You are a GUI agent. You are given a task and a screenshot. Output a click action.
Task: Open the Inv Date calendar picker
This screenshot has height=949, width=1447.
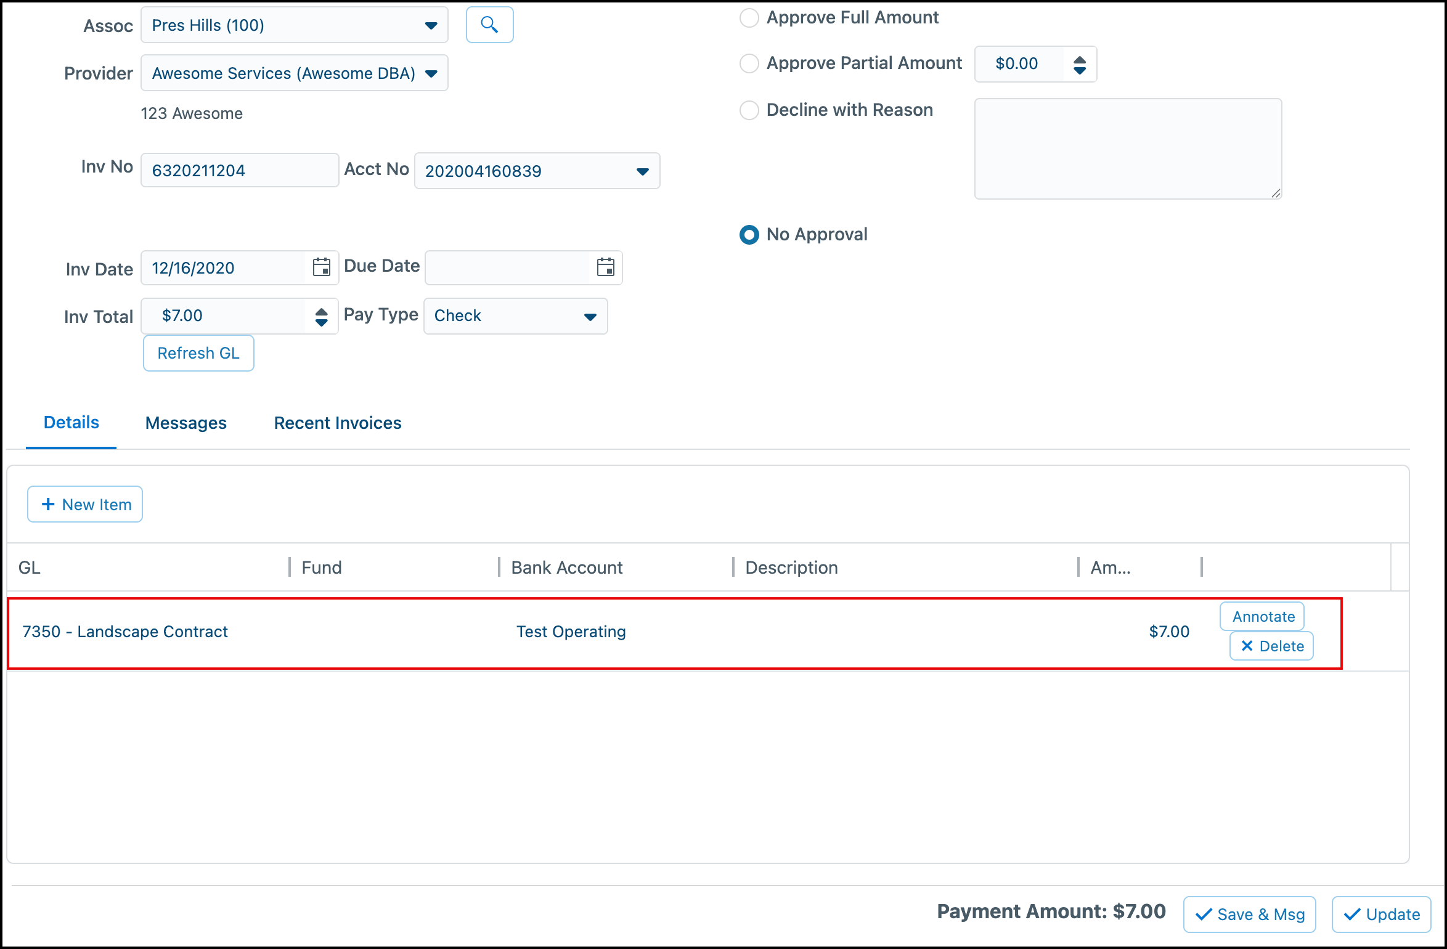[321, 267]
